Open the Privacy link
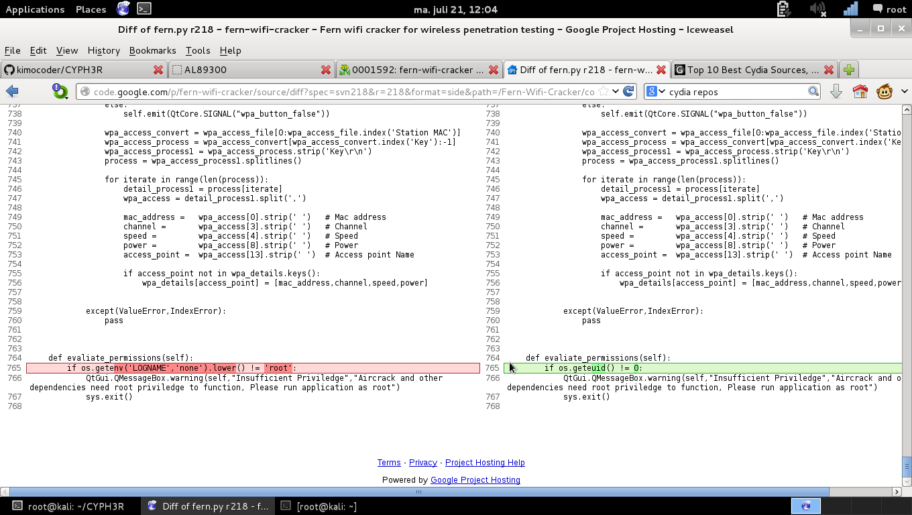This screenshot has height=515, width=912. (422, 463)
